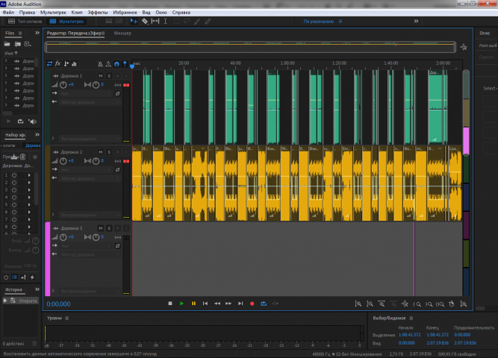Toggle power for effect slot 1
Viewport: 498px width, 358px height.
[x=14, y=175]
